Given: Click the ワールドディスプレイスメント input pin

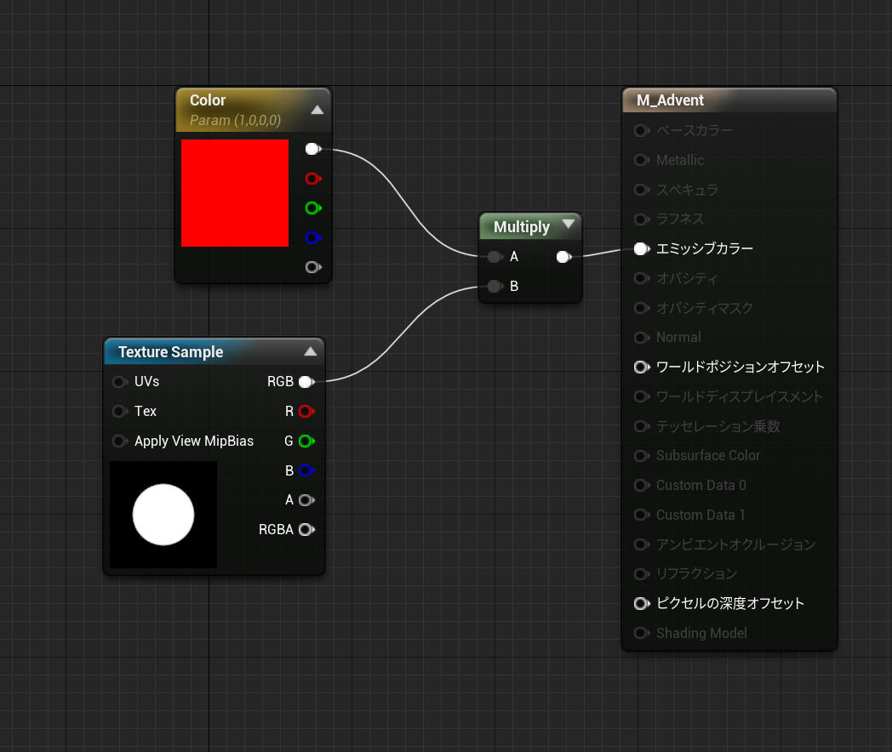Looking at the screenshot, I should tap(642, 396).
